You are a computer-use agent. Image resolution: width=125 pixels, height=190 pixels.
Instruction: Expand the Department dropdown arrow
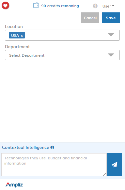pos(111,55)
